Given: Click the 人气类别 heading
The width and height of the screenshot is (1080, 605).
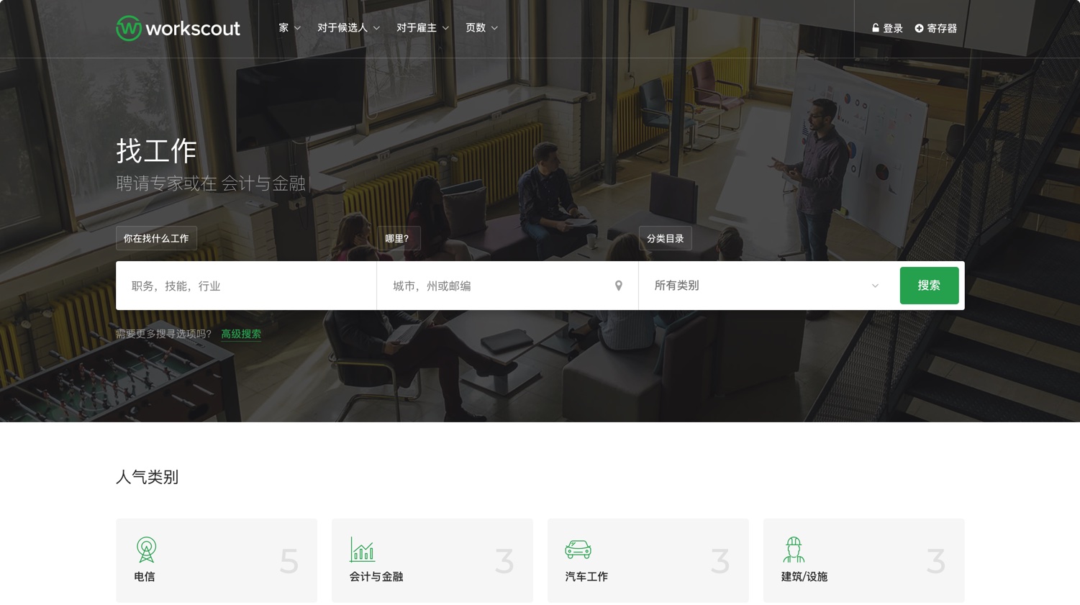Looking at the screenshot, I should 147,477.
